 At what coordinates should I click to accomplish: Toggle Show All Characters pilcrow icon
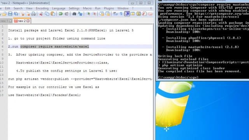click(121, 14)
